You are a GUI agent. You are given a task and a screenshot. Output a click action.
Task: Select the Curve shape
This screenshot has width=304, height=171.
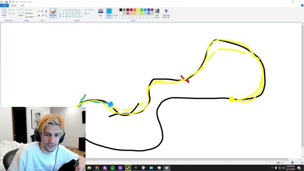63,10
